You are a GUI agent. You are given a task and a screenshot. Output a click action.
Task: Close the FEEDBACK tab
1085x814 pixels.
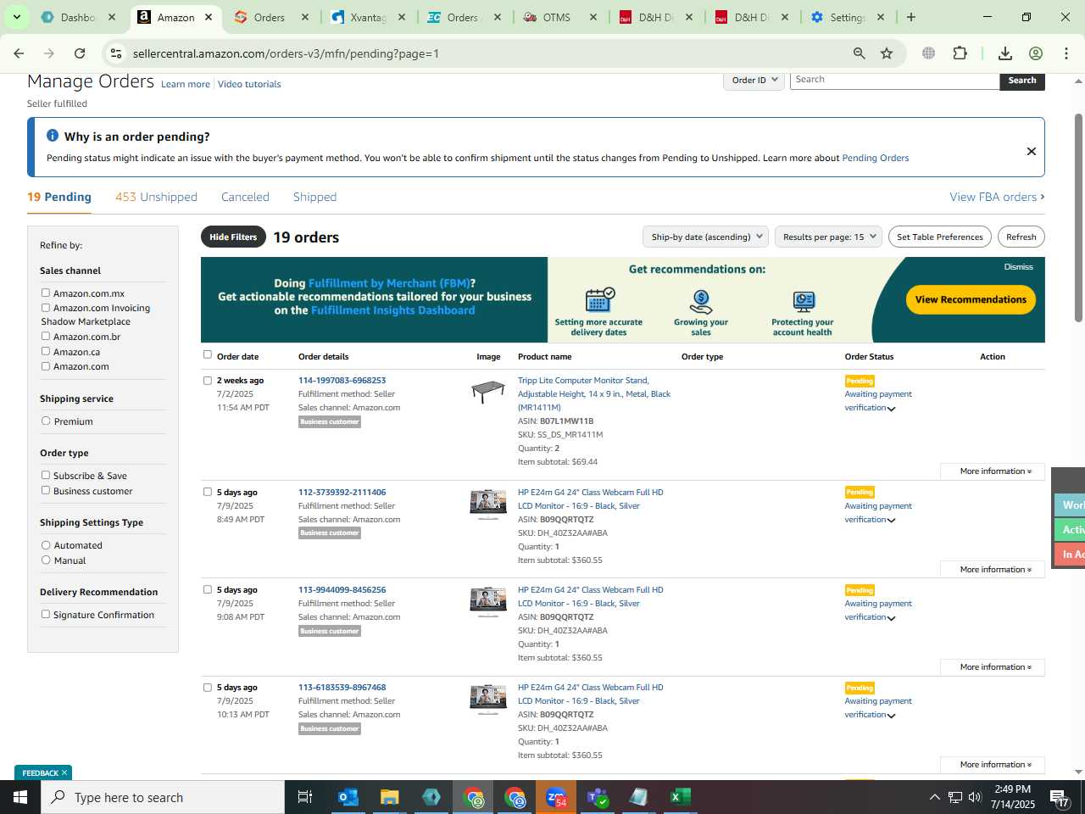64,772
